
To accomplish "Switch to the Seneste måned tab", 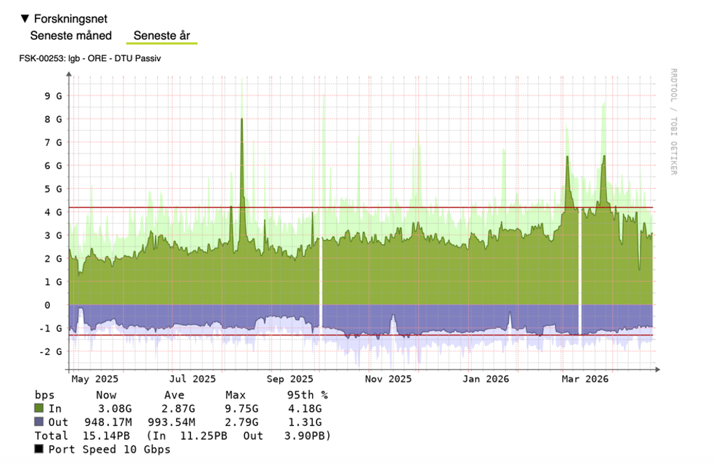I will pyautogui.click(x=71, y=35).
